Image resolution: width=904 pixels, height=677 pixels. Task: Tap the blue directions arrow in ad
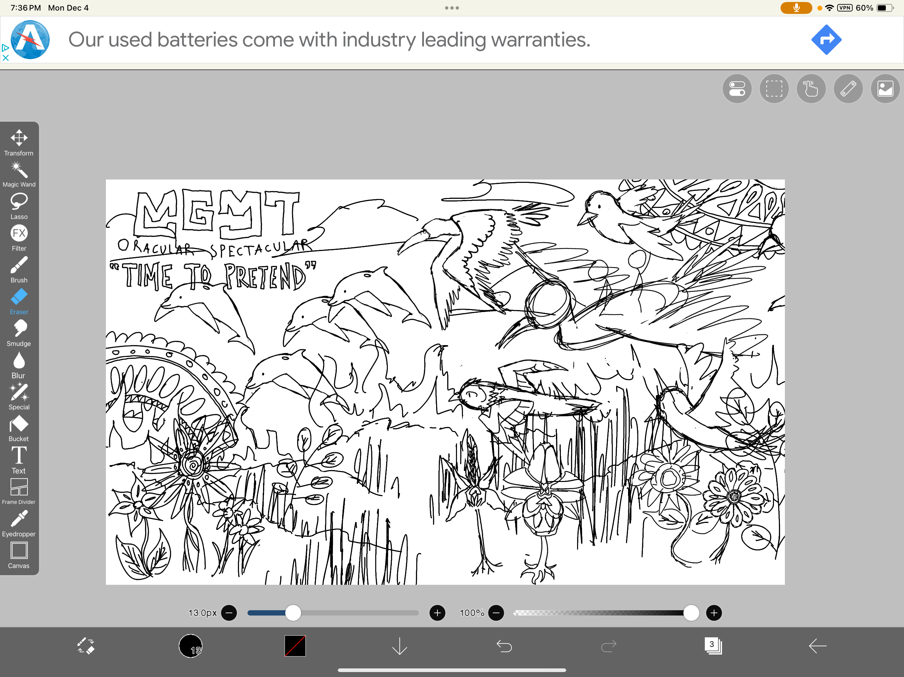pos(826,40)
